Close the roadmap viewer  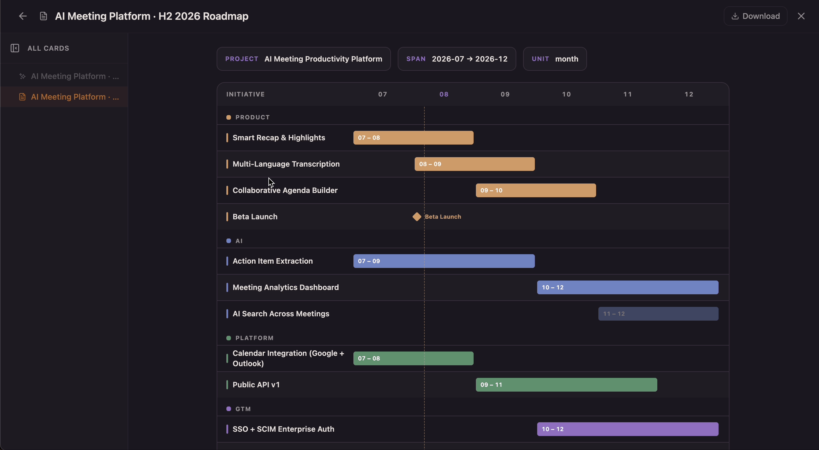click(801, 16)
